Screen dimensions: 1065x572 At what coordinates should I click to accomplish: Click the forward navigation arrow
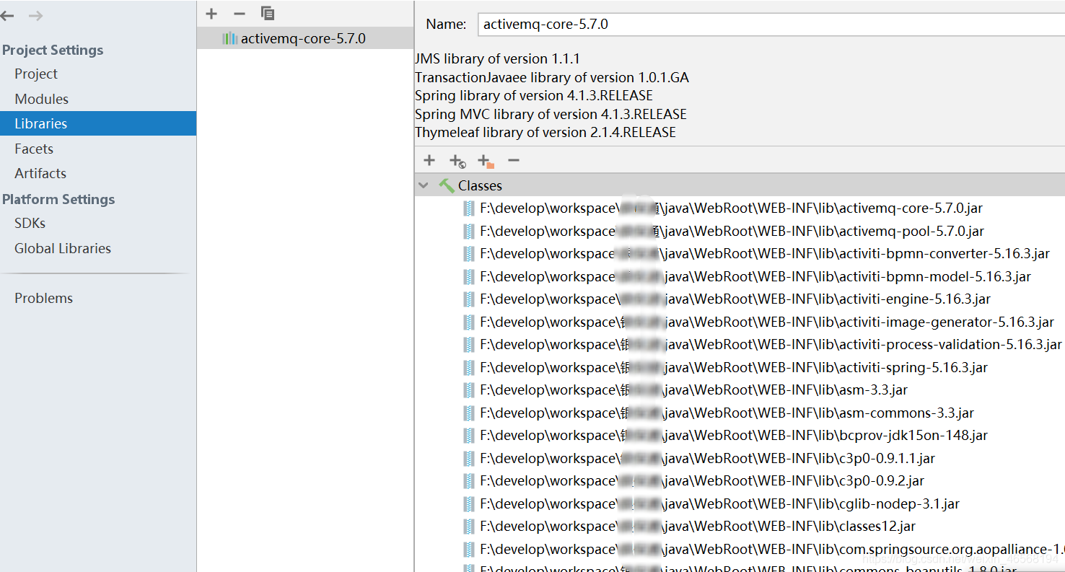[x=35, y=16]
